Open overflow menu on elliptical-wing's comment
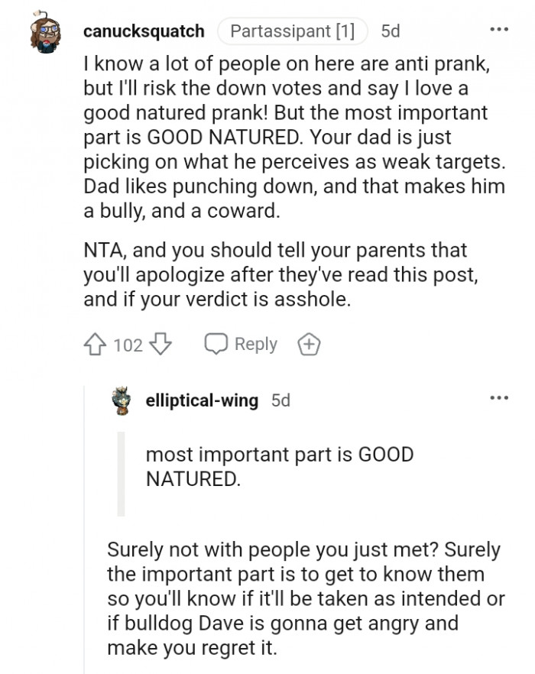 [498, 396]
